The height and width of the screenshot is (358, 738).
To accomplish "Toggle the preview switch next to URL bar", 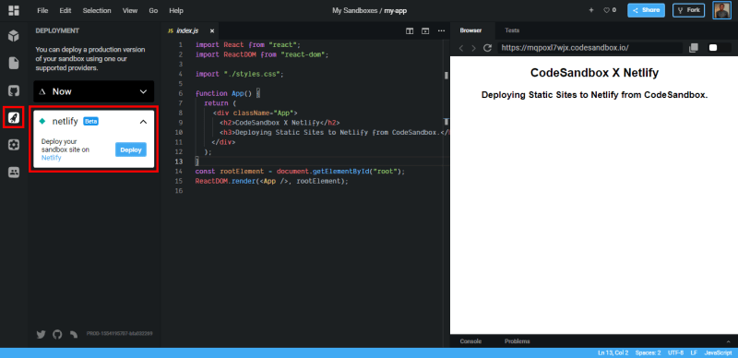I will 713,48.
